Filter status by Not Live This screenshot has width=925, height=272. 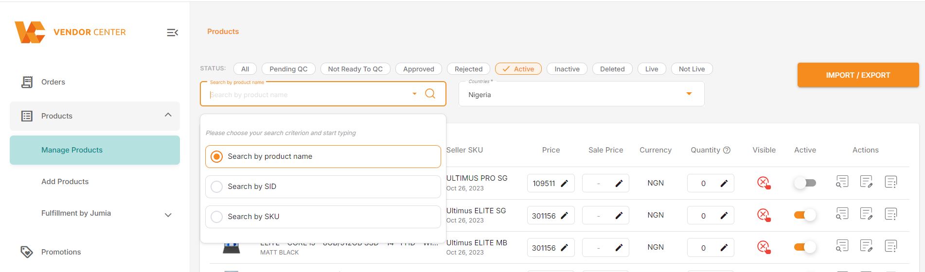pyautogui.click(x=692, y=69)
